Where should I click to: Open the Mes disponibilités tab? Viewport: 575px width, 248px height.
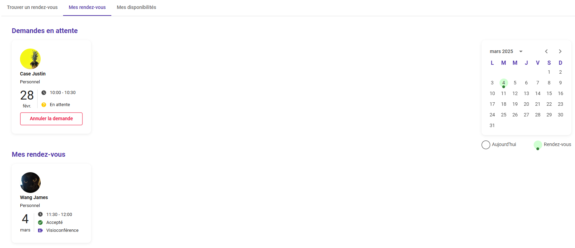[137, 7]
